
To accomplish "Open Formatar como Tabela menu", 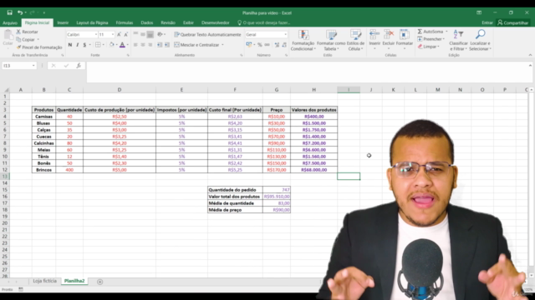I will [331, 40].
